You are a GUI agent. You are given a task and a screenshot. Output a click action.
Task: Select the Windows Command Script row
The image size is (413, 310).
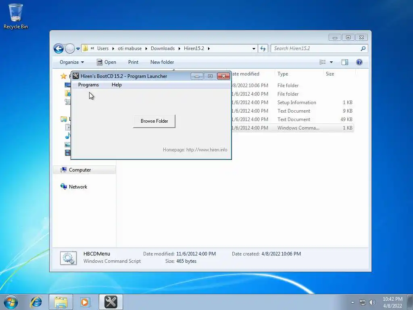pos(292,128)
